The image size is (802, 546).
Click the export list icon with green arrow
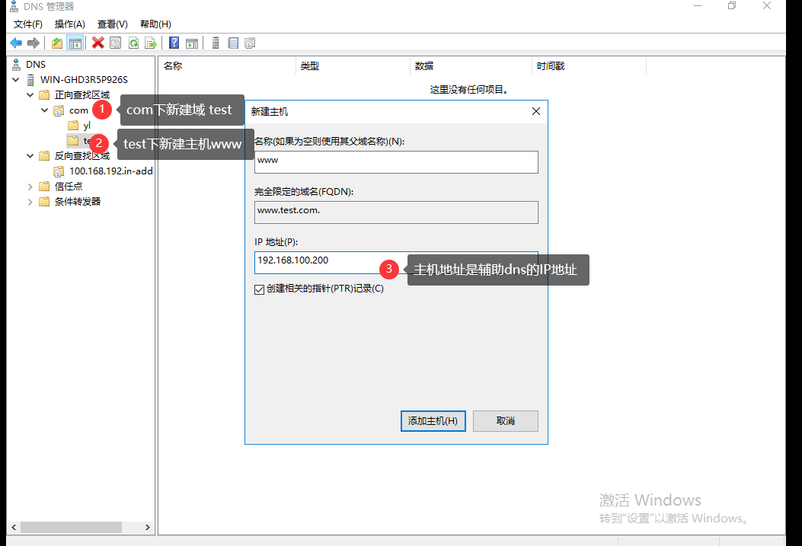(x=151, y=43)
